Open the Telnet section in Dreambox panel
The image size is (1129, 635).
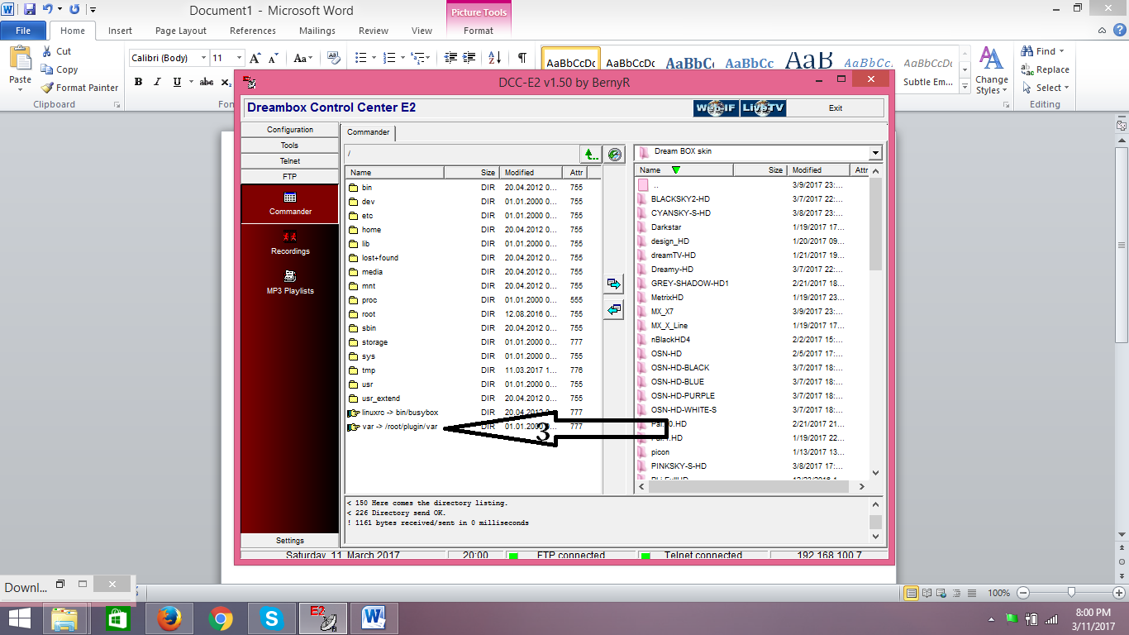pyautogui.click(x=290, y=161)
